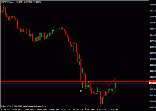Viewport: 156px width, 111px height.
Task: Click the 205.23 price axis label
Action: pyautogui.click(x=153, y=35)
